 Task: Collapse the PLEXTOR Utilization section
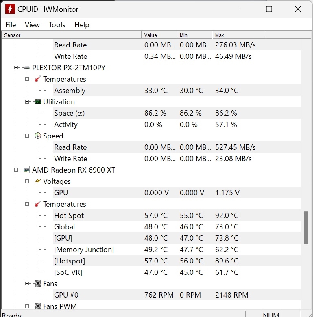coord(27,102)
